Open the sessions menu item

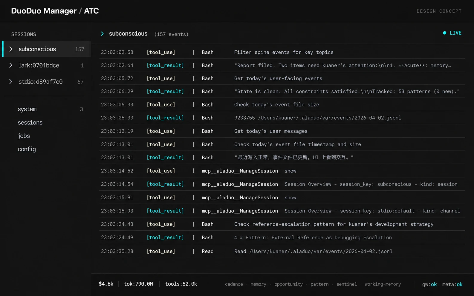(30, 123)
